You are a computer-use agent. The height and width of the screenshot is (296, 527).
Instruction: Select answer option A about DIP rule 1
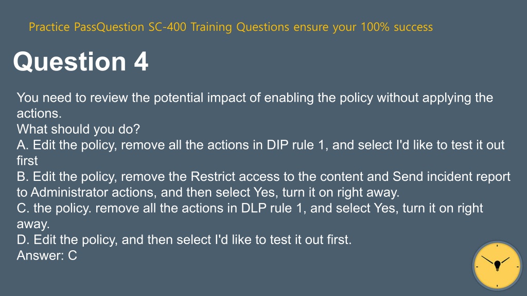pyautogui.click(x=260, y=153)
